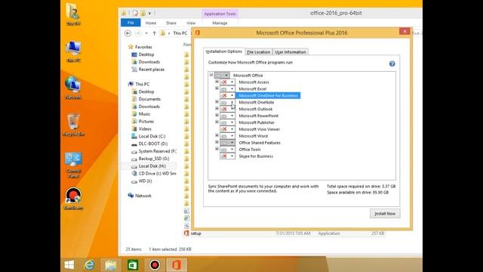
Task: Select the Microsoft Visio Viewer row
Action: pos(260,129)
